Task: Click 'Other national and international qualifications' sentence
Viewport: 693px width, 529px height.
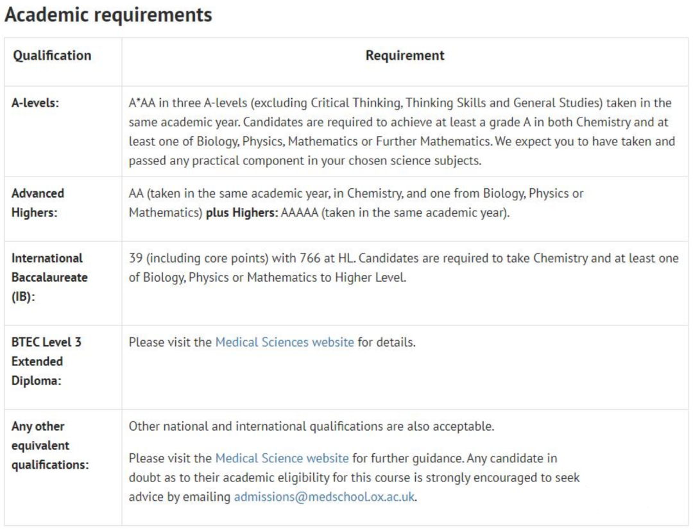Action: point(312,426)
